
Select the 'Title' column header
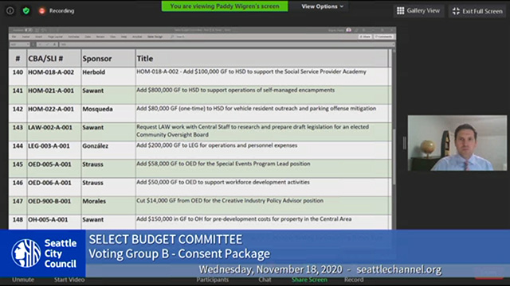[x=262, y=58]
